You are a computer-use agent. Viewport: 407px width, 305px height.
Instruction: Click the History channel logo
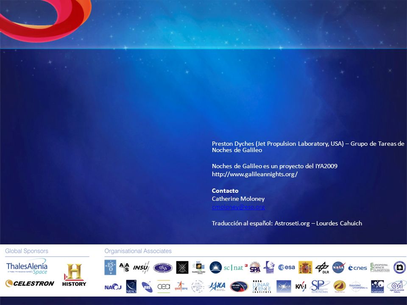[x=74, y=275]
